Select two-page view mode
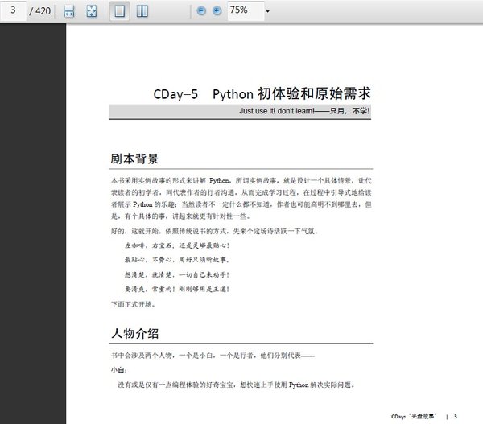The image size is (483, 424). 142,11
